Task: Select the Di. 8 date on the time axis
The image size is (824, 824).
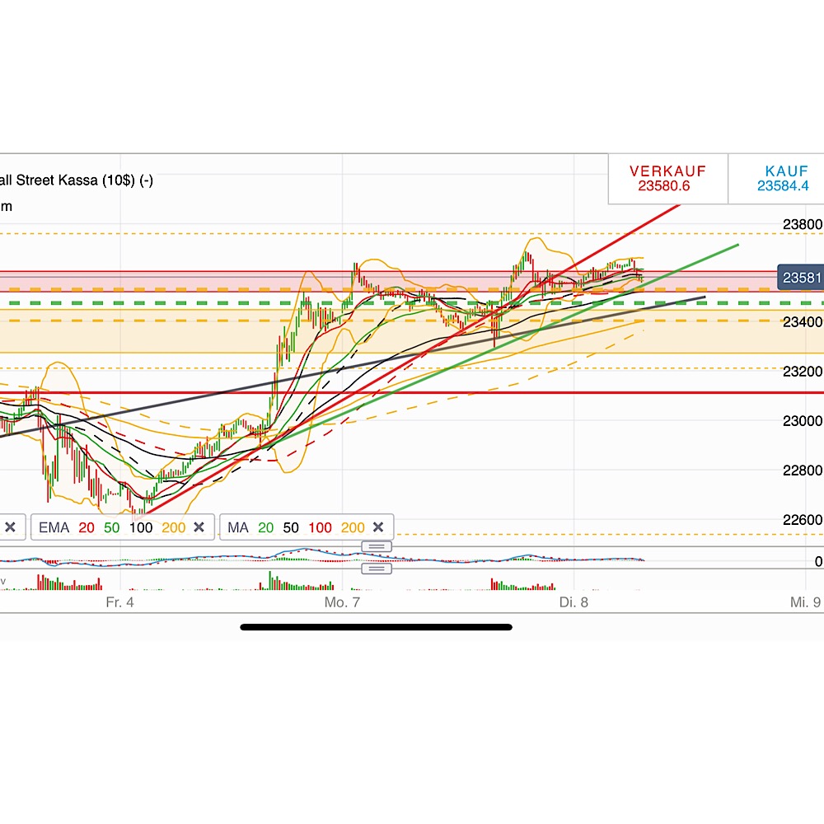Action: [573, 602]
